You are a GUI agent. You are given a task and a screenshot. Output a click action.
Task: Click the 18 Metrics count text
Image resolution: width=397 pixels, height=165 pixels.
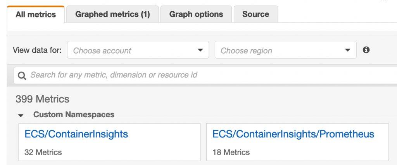click(x=231, y=152)
